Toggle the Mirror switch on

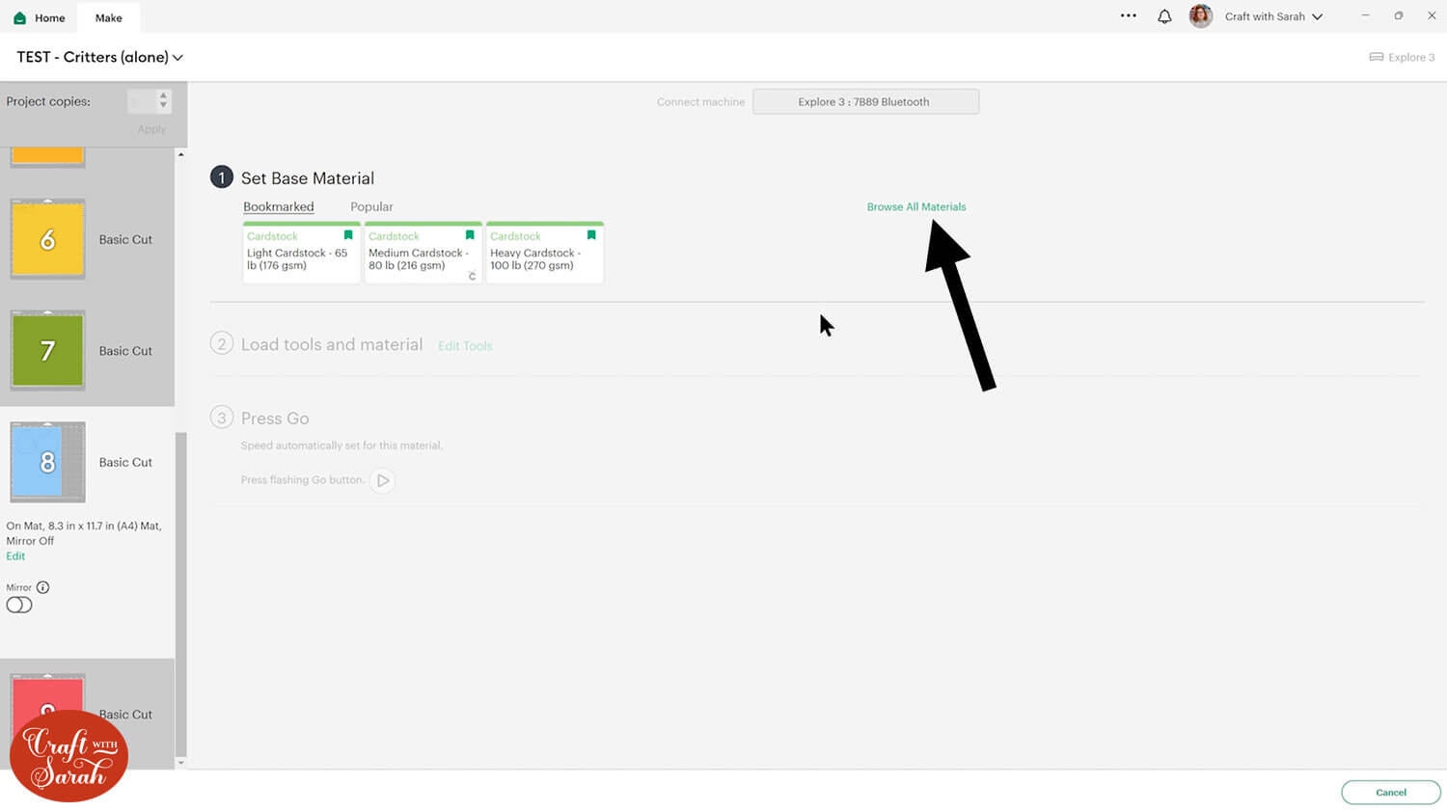coord(19,606)
